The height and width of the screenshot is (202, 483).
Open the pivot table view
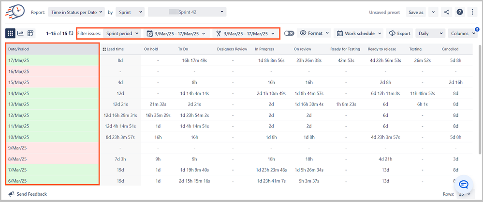(30, 33)
